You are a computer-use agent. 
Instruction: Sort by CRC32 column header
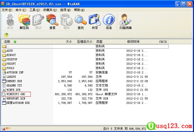coord(159,42)
